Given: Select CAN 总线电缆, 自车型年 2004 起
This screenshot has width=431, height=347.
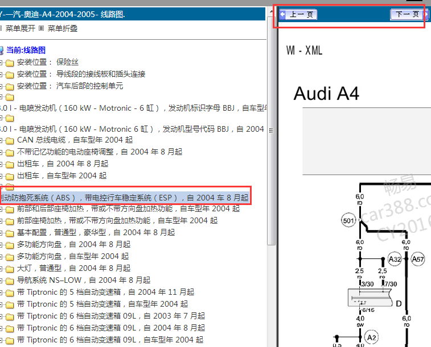Looking at the screenshot, I should (75, 140).
